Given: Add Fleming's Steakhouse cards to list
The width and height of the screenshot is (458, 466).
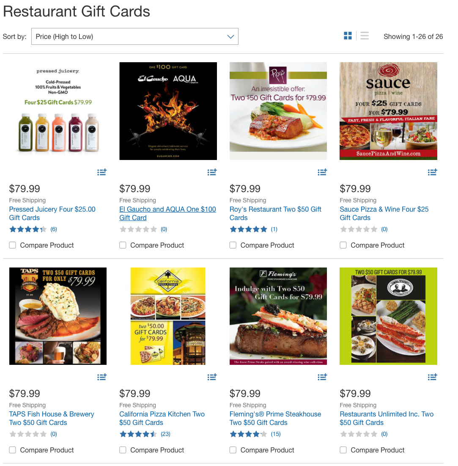Looking at the screenshot, I should [x=322, y=377].
